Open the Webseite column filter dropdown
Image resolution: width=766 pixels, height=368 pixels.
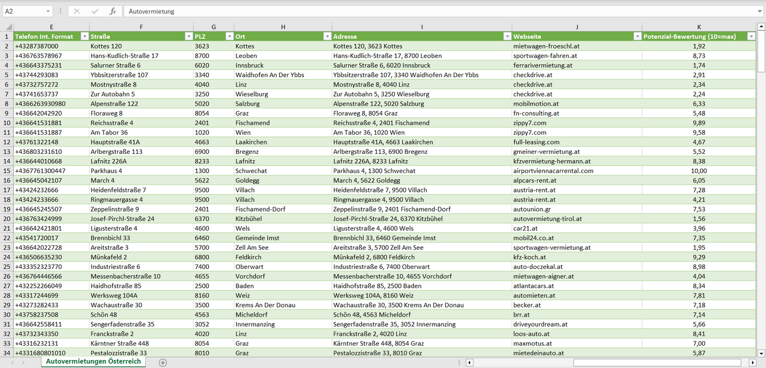coord(638,36)
